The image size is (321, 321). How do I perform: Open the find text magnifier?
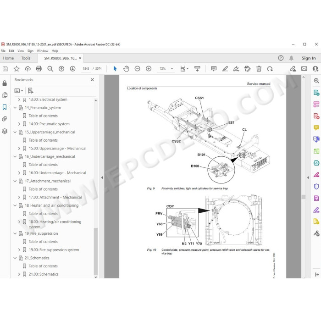click(50, 69)
